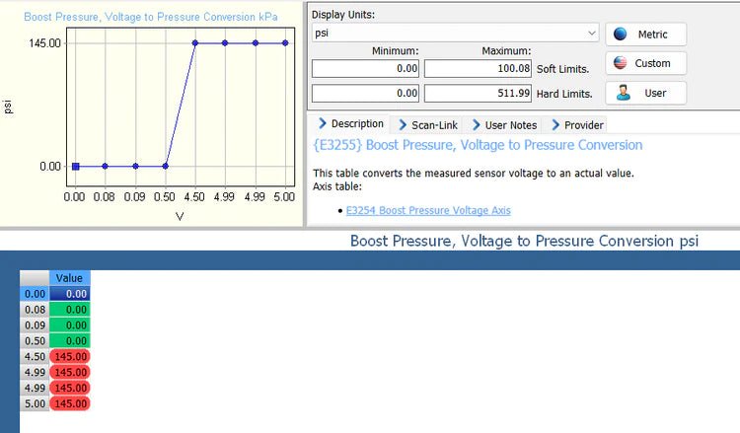Screen dimensions: 740x433
Task: Click the Hard Limits maximum field showing 511.99
Action: click(x=480, y=94)
